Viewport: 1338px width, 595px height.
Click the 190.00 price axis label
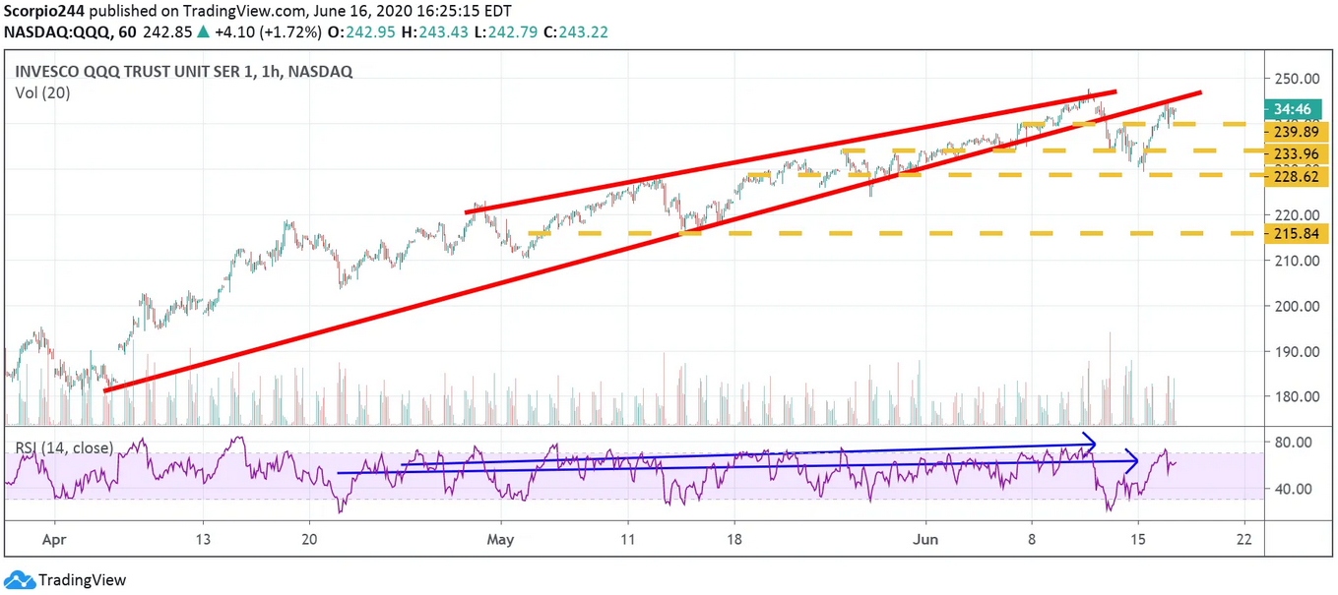[x=1297, y=352]
